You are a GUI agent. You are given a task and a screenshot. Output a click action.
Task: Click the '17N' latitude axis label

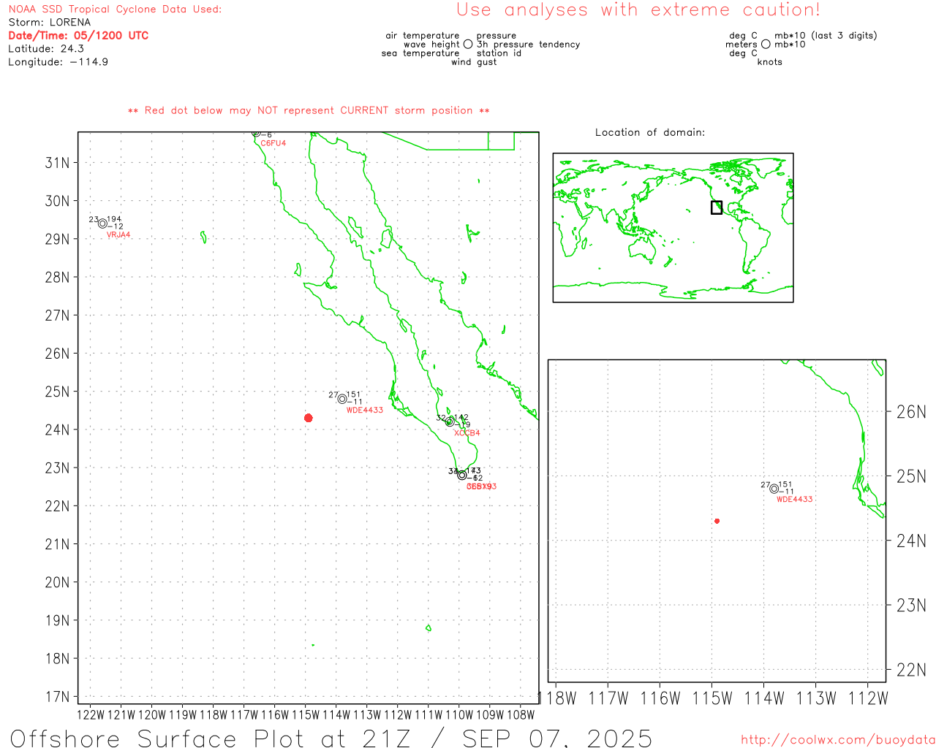coord(58,697)
